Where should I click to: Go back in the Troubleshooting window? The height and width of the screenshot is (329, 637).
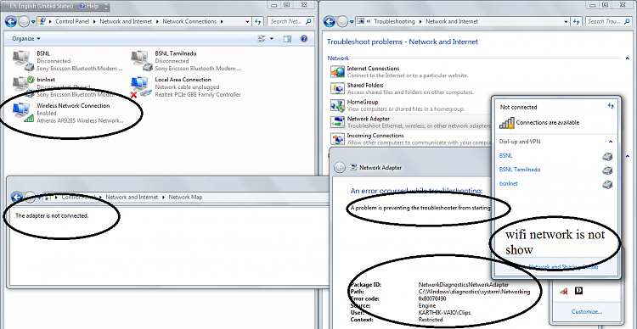pos(330,21)
